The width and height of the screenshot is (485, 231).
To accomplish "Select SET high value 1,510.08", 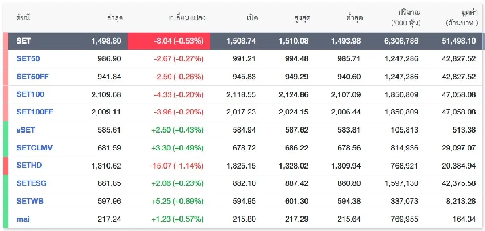I will (x=293, y=41).
